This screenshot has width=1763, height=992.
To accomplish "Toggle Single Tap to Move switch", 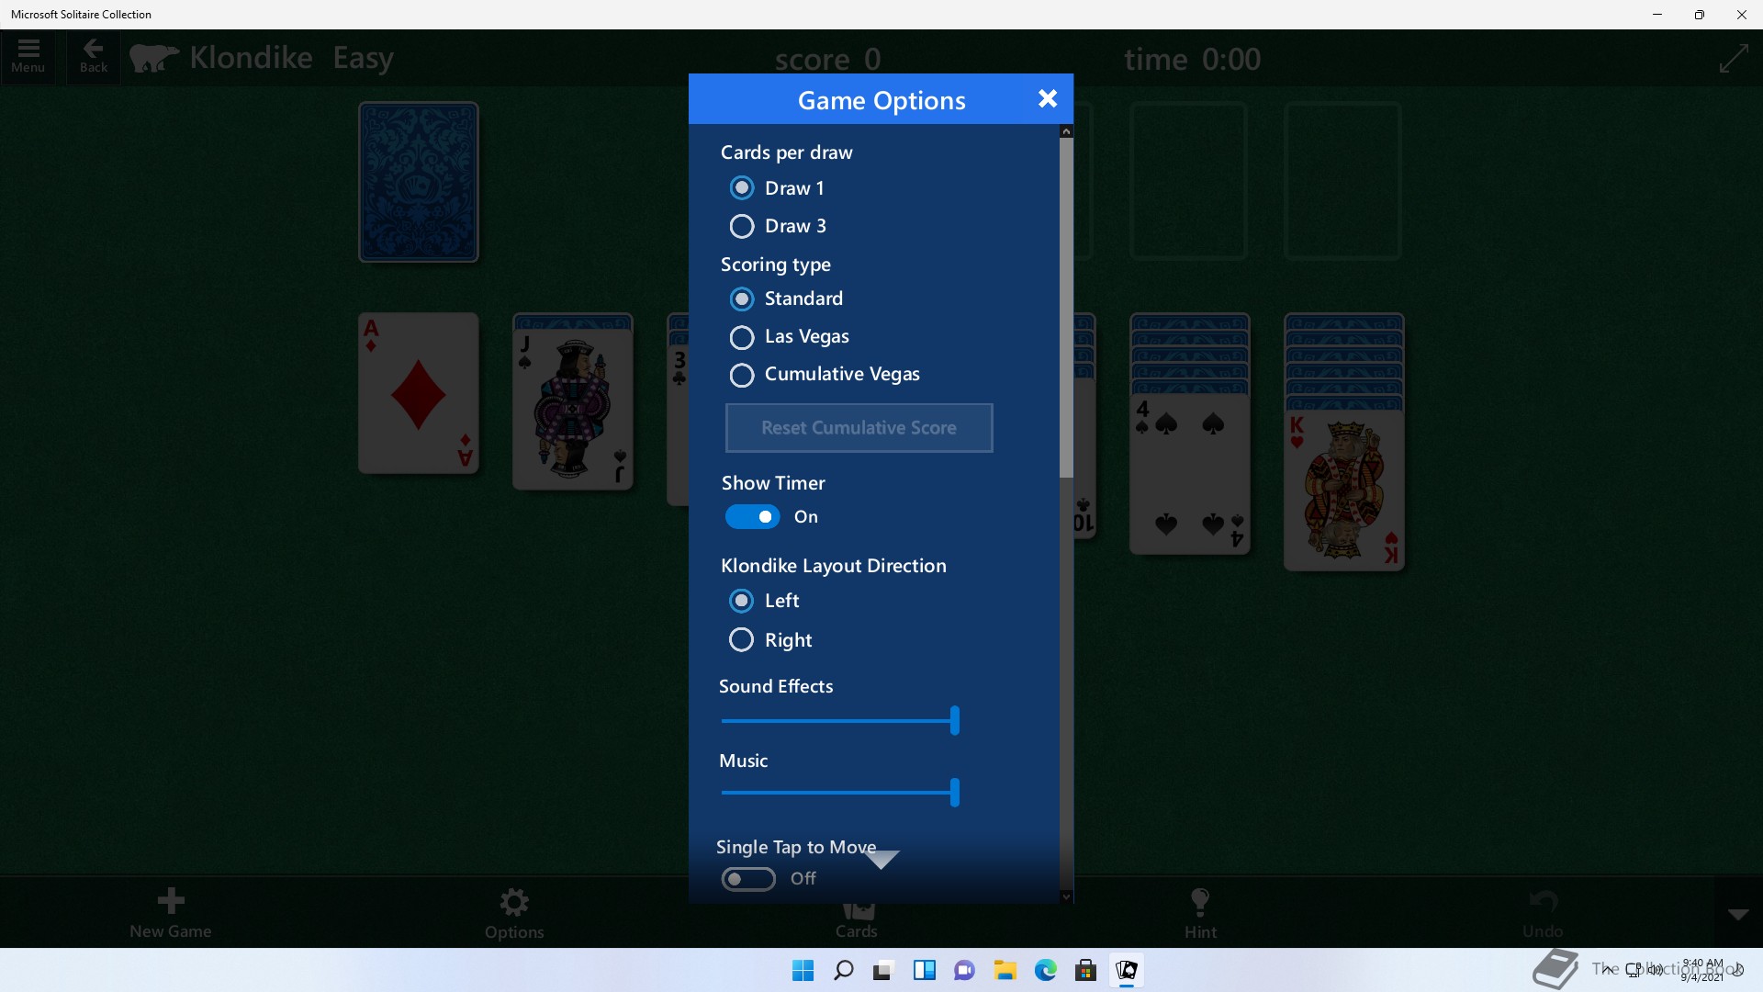I will coord(748,879).
